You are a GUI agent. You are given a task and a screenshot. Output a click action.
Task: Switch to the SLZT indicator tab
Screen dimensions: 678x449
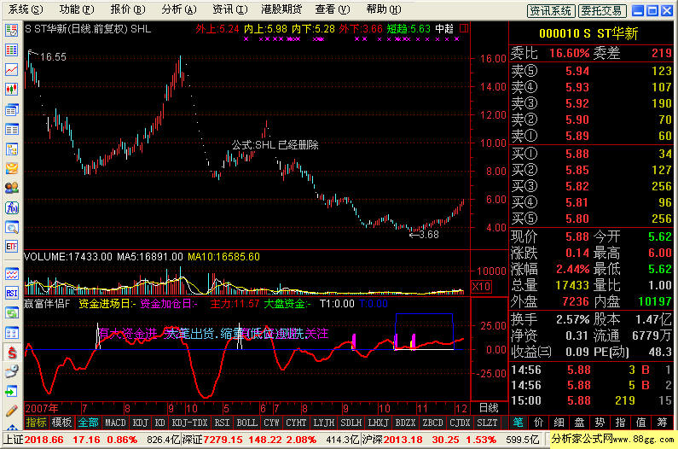coord(487,423)
